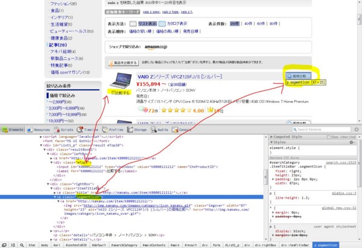
Task: Expand the script language JavaScript node
Action: point(41,137)
